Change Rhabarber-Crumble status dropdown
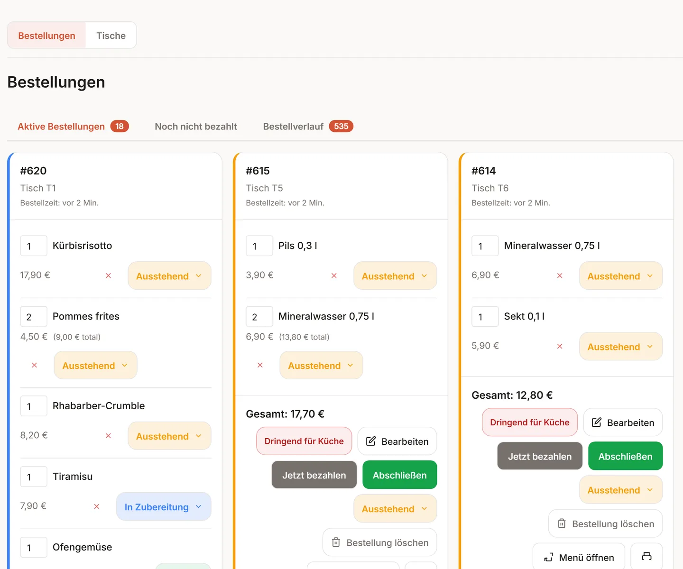The height and width of the screenshot is (569, 683). pos(169,436)
